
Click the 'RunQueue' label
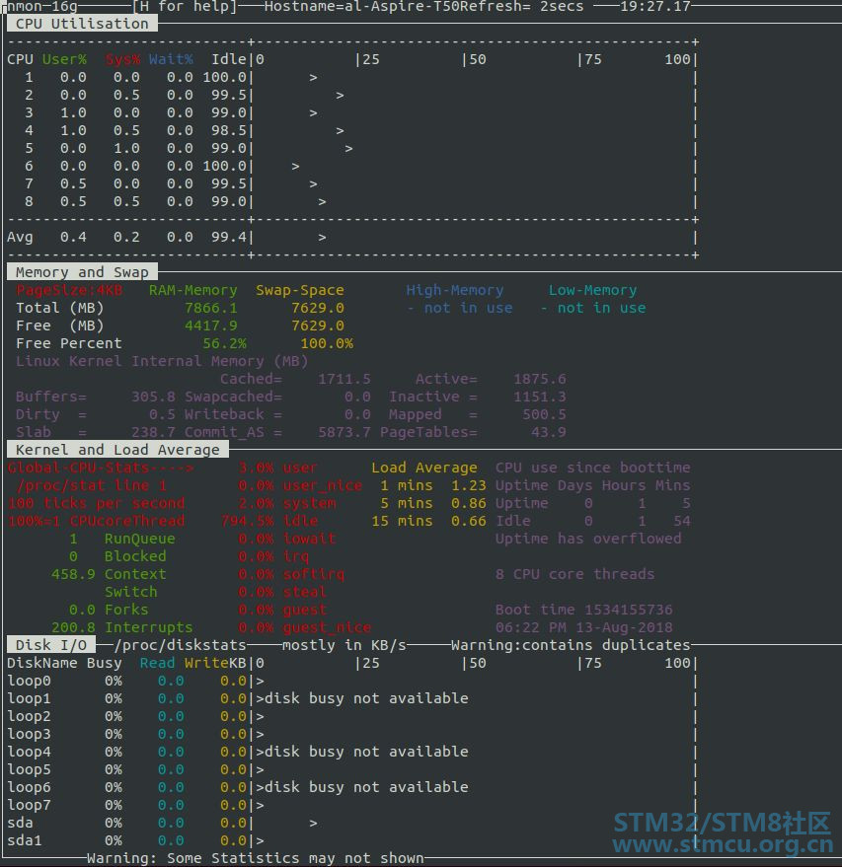(140, 539)
